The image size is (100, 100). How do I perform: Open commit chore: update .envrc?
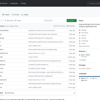[35, 46]
